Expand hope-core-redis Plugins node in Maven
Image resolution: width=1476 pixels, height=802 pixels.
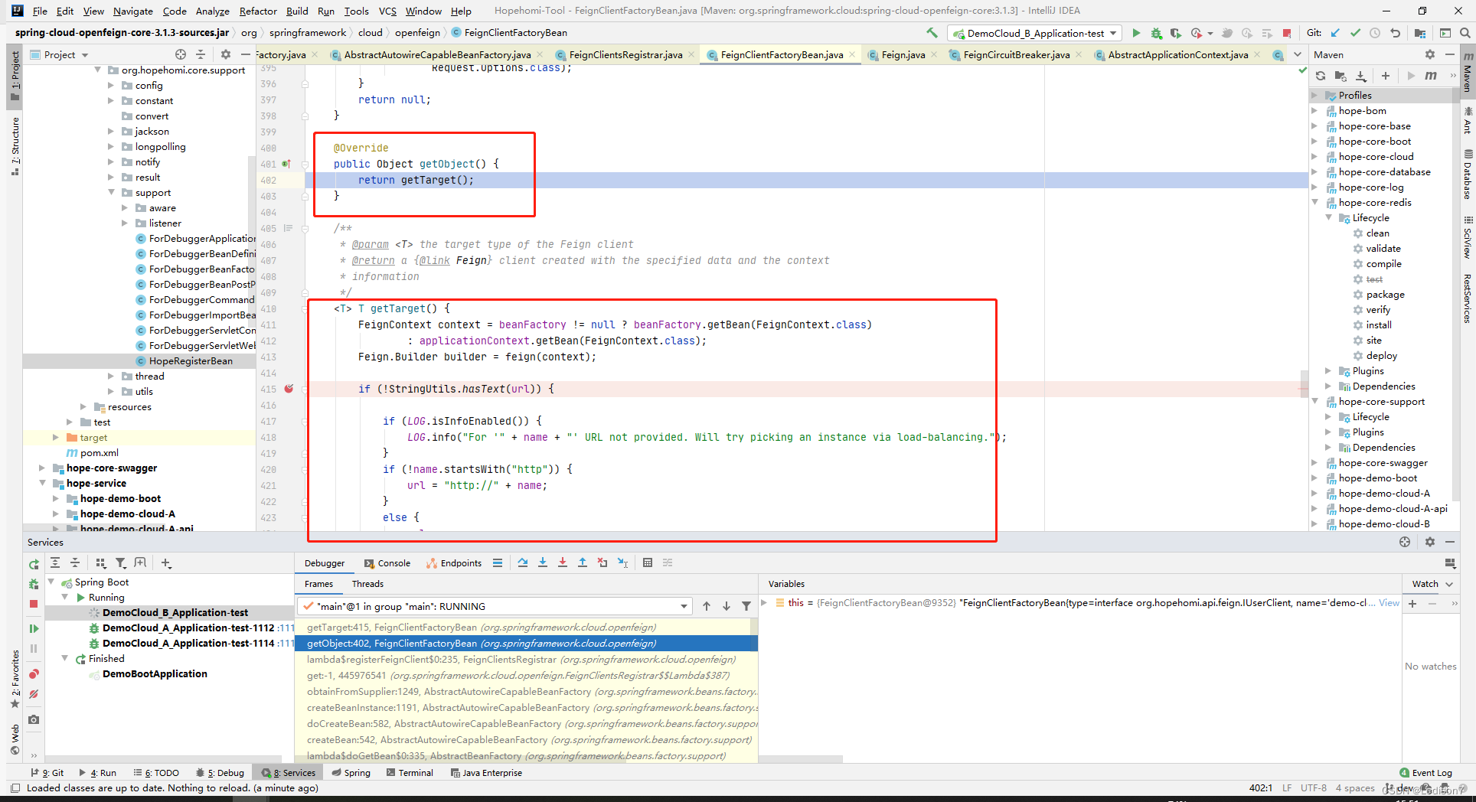1329,370
